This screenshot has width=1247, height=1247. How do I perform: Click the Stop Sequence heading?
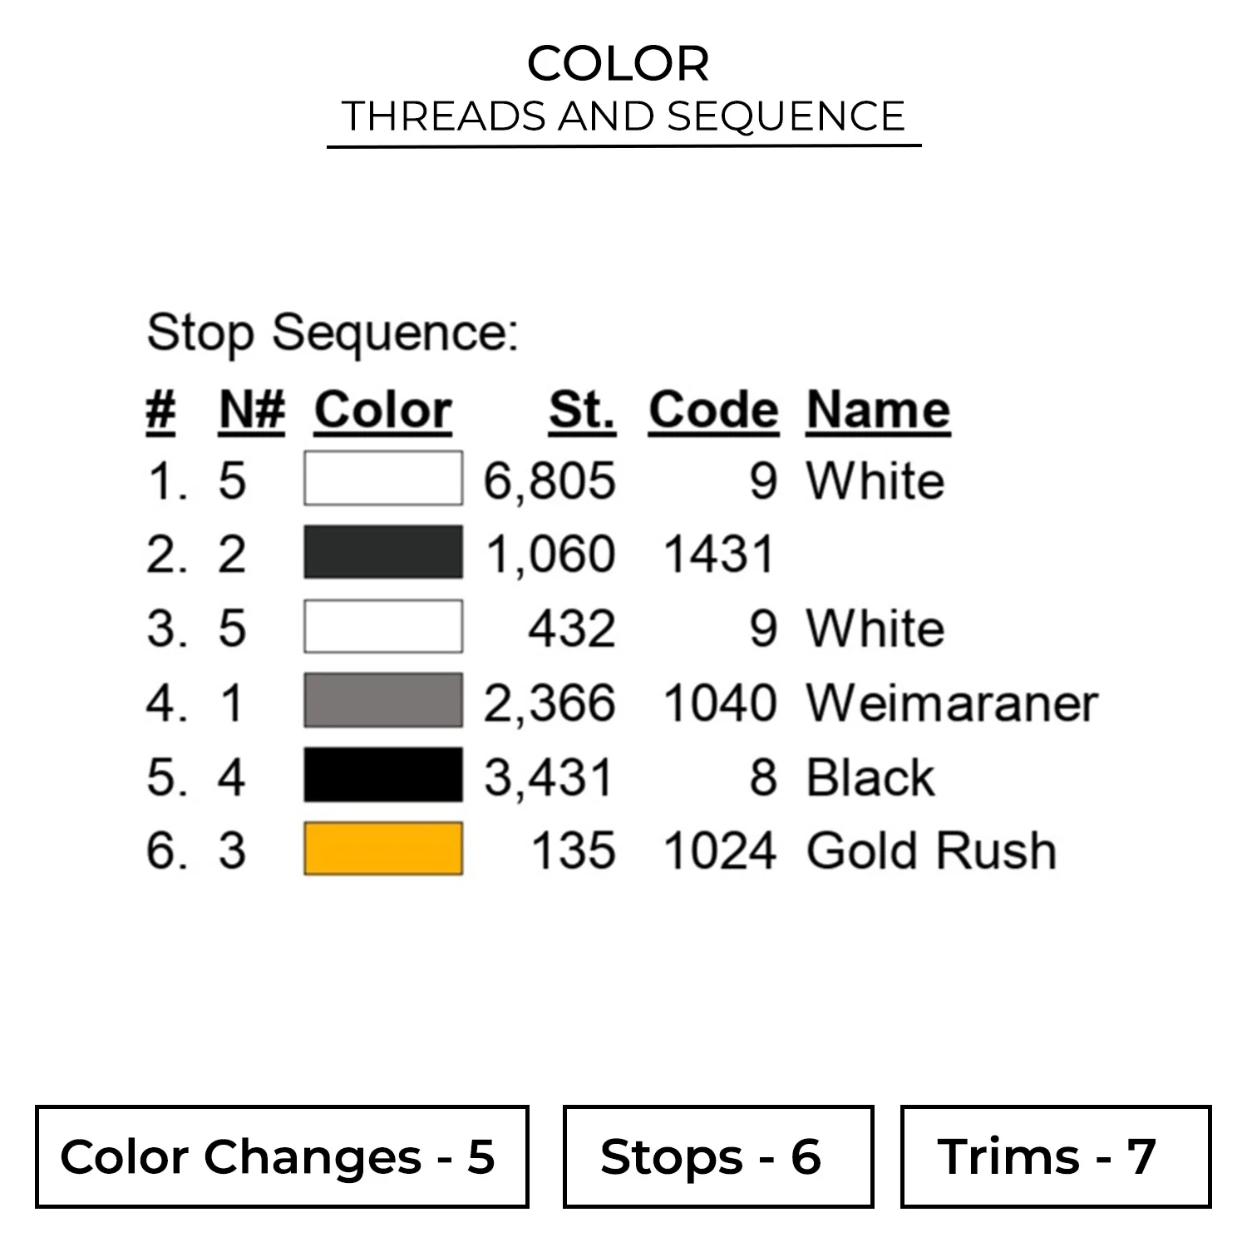click(333, 333)
